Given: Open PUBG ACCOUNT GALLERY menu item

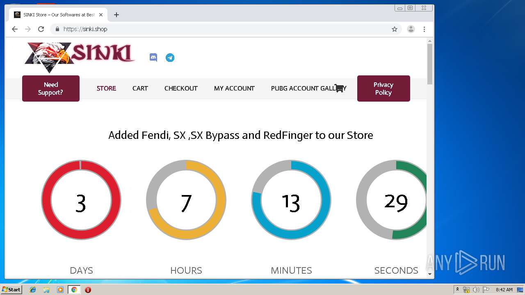Looking at the screenshot, I should pyautogui.click(x=308, y=88).
